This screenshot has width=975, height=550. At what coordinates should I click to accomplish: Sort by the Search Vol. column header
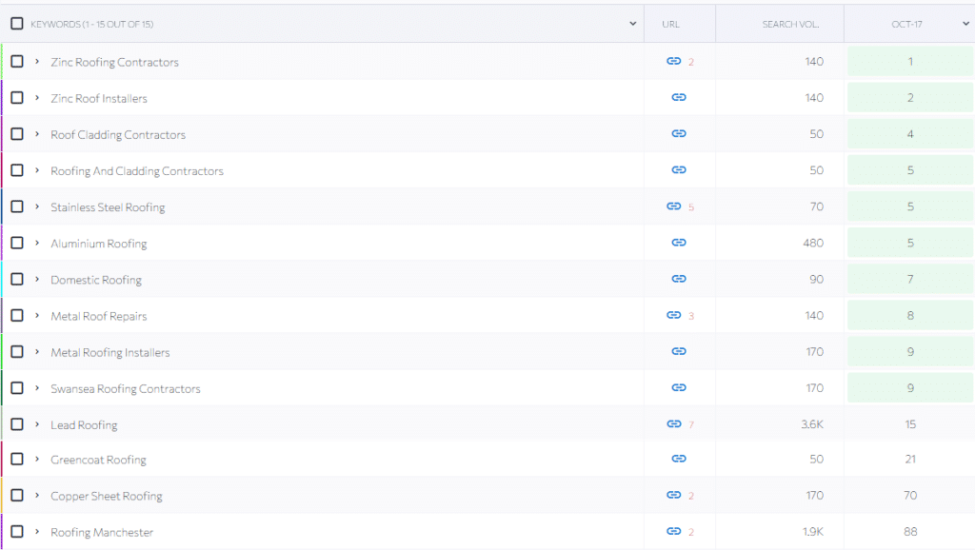(789, 24)
